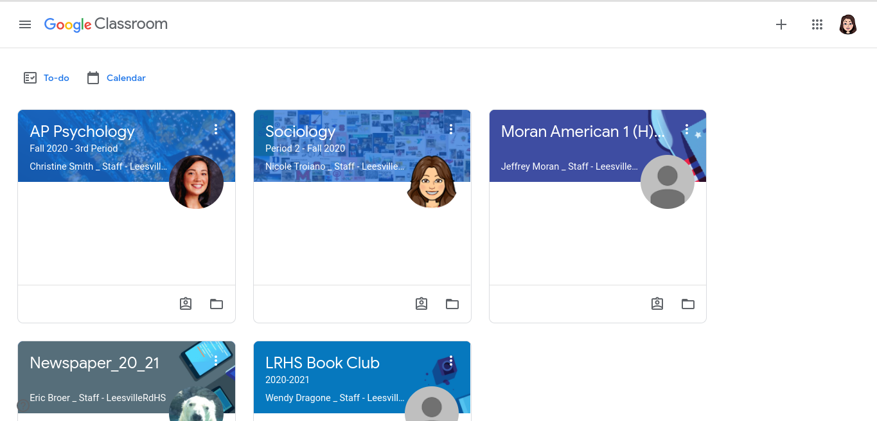Open the Sociology options menu
The width and height of the screenshot is (877, 421).
point(452,129)
